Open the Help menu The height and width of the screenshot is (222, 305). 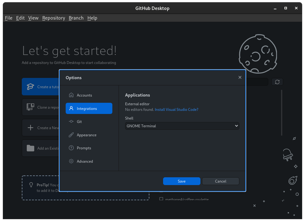point(92,18)
